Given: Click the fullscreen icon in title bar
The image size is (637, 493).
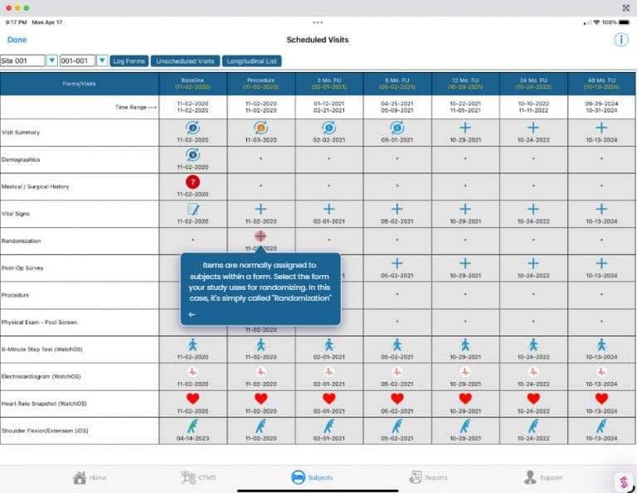Looking at the screenshot, I should 626,7.
